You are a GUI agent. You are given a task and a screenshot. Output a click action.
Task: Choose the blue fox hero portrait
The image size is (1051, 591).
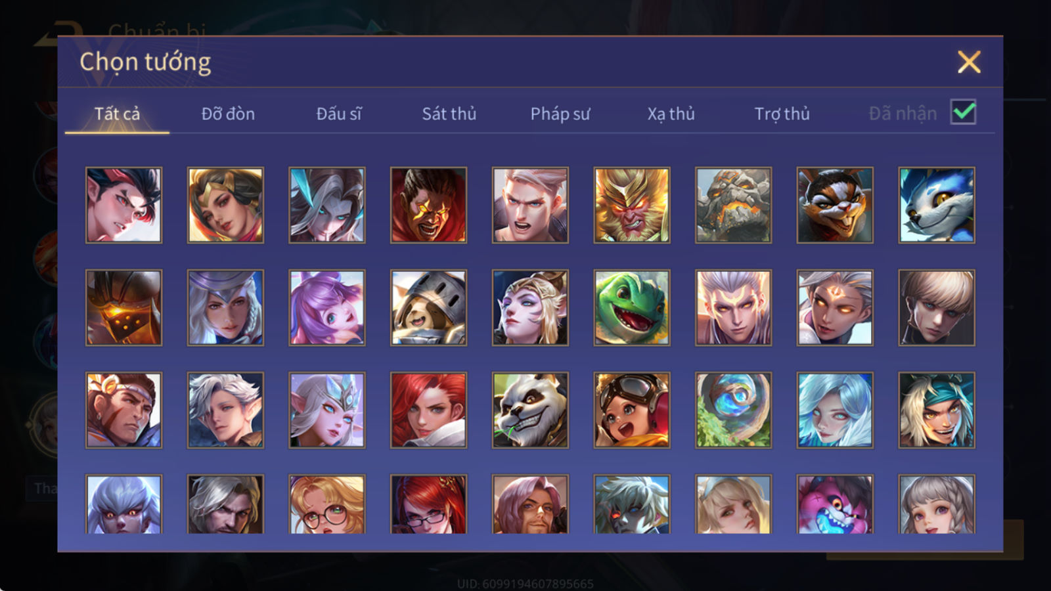pos(937,205)
